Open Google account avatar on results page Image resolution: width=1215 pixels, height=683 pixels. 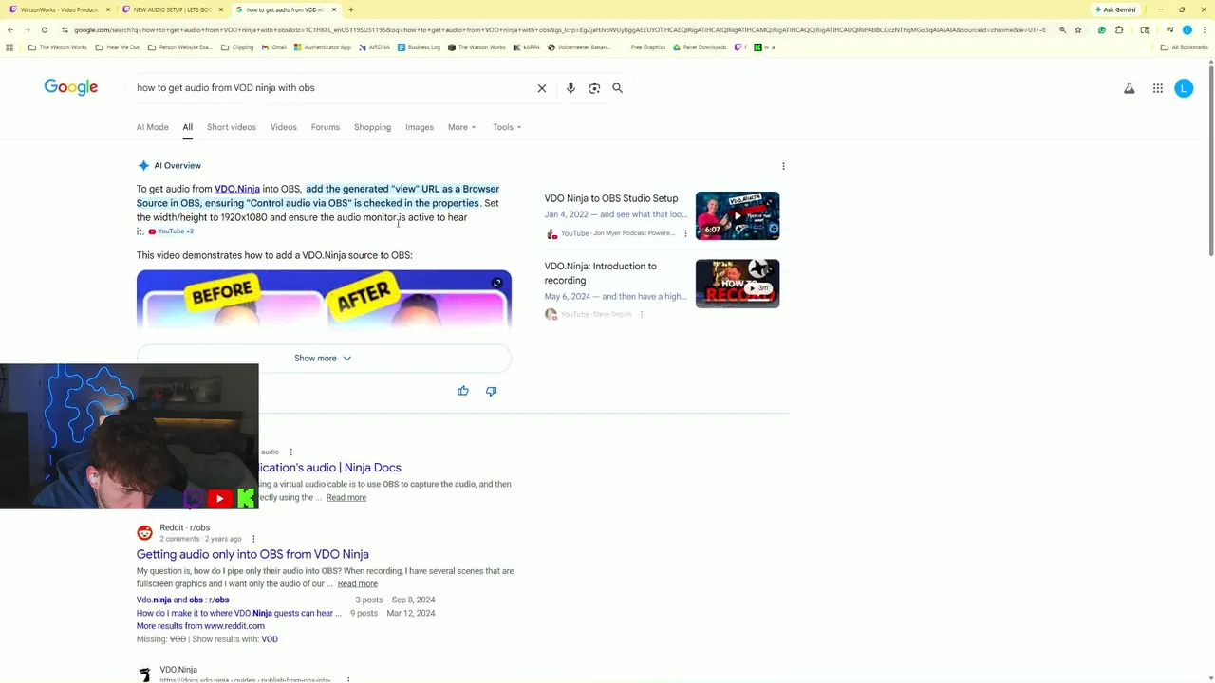point(1184,88)
